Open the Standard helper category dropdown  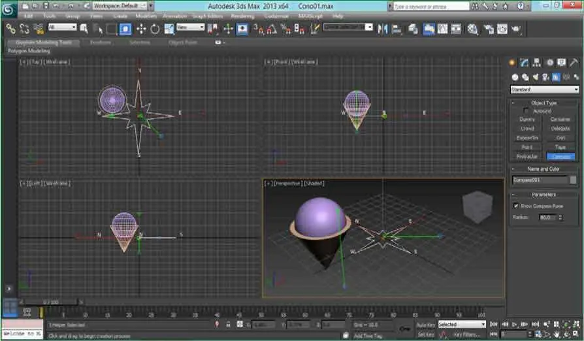click(545, 89)
